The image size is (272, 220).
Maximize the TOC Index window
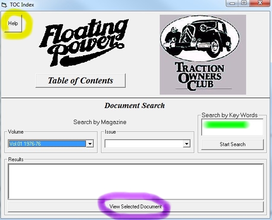(244, 3)
